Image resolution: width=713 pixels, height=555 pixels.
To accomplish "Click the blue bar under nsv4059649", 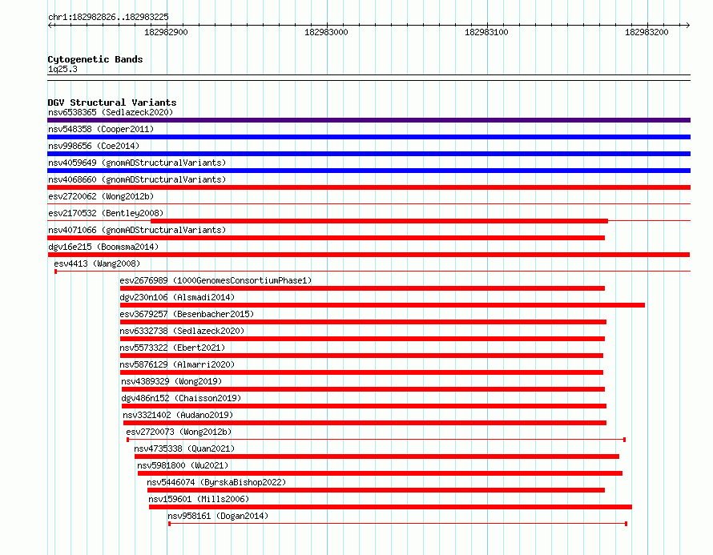I will point(369,171).
